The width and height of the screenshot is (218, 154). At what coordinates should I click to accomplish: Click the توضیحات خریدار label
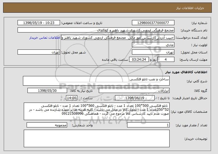click(x=196, y=139)
